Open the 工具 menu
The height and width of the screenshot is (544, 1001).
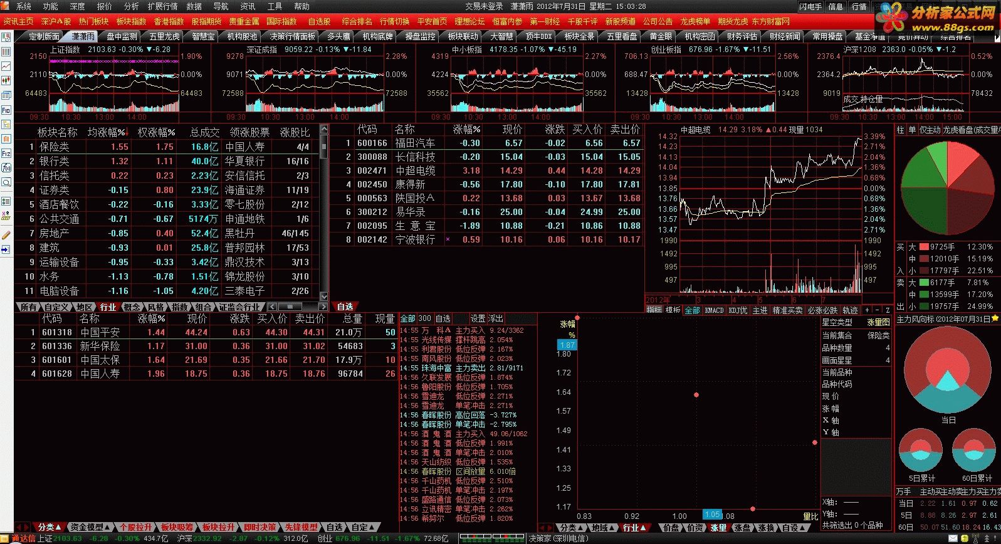pyautogui.click(x=275, y=6)
